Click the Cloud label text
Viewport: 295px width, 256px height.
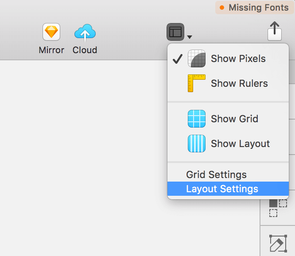[85, 50]
